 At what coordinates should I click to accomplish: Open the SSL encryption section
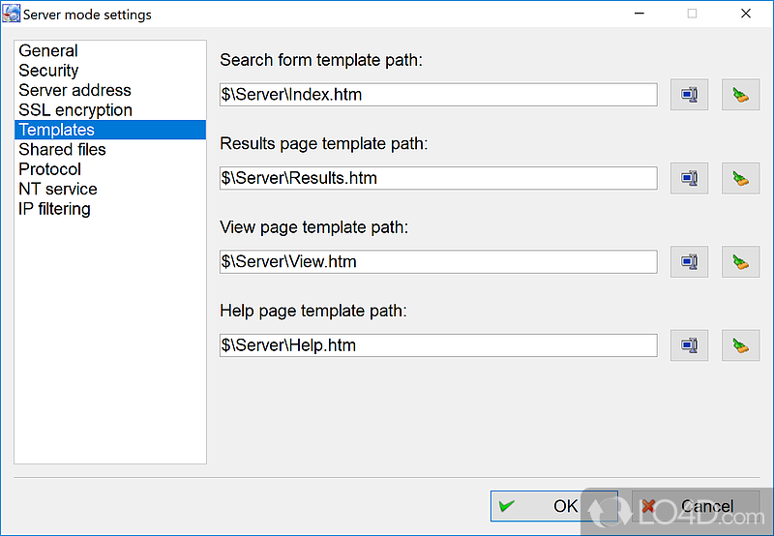pos(110,110)
